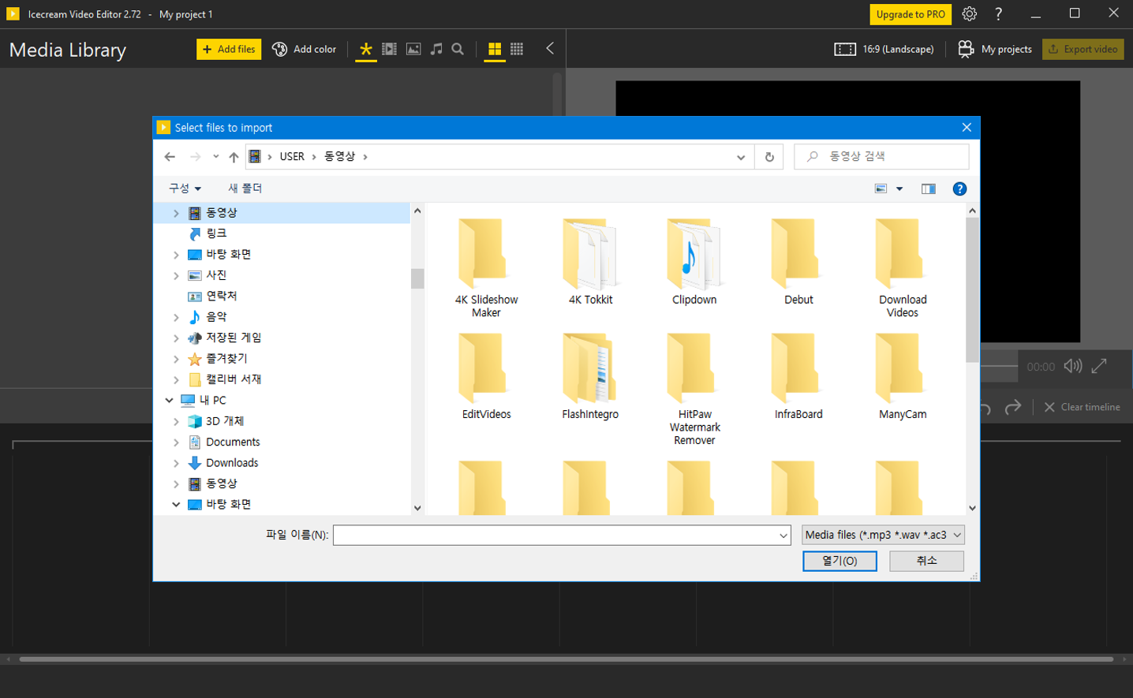Click the 파일 이름 filename field
Image resolution: width=1133 pixels, height=698 pixels.
[562, 536]
